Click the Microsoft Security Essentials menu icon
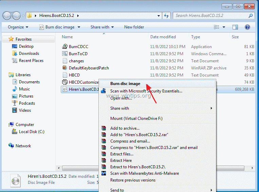This screenshot has width=259, height=192. point(104,91)
